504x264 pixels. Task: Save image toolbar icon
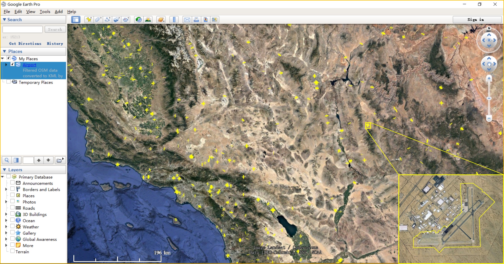tap(205, 20)
